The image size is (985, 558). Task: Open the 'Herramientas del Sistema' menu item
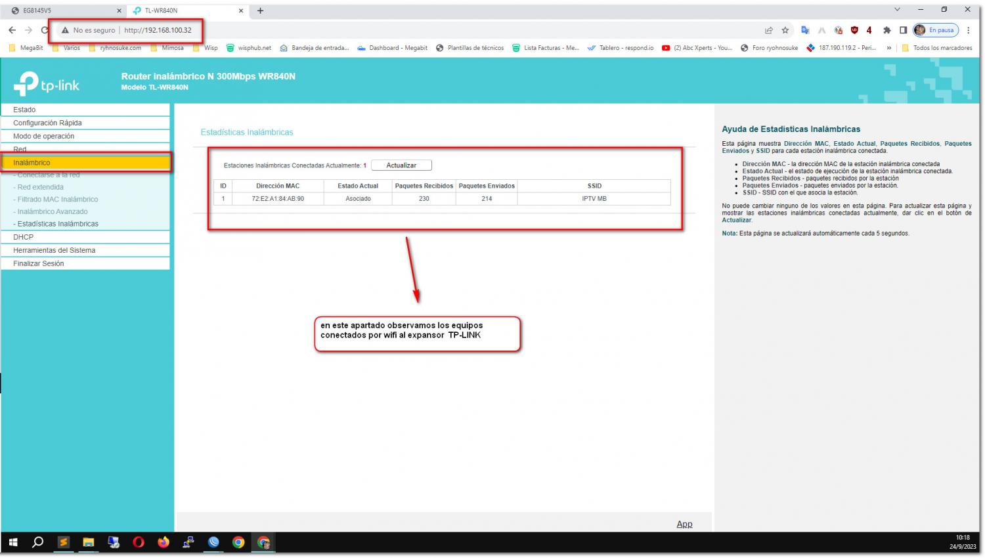(85, 250)
